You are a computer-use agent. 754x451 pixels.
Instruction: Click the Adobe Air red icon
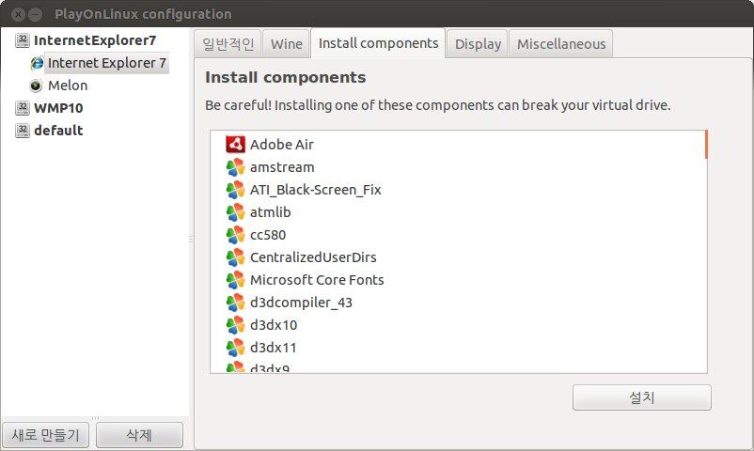tap(235, 145)
